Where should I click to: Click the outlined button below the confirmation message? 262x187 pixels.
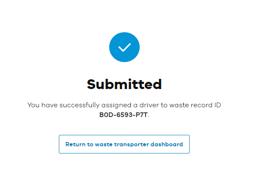[124, 144]
